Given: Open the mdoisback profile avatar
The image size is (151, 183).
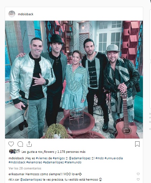Looking at the screenshot, I should (12, 14).
